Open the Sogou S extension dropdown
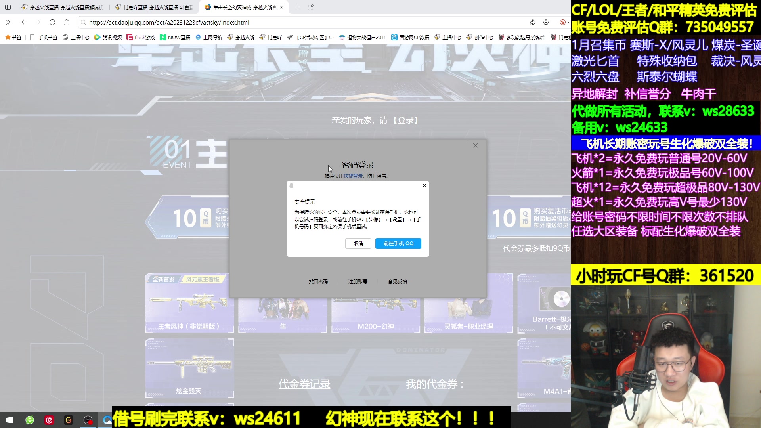This screenshot has height=428, width=761. (564, 22)
